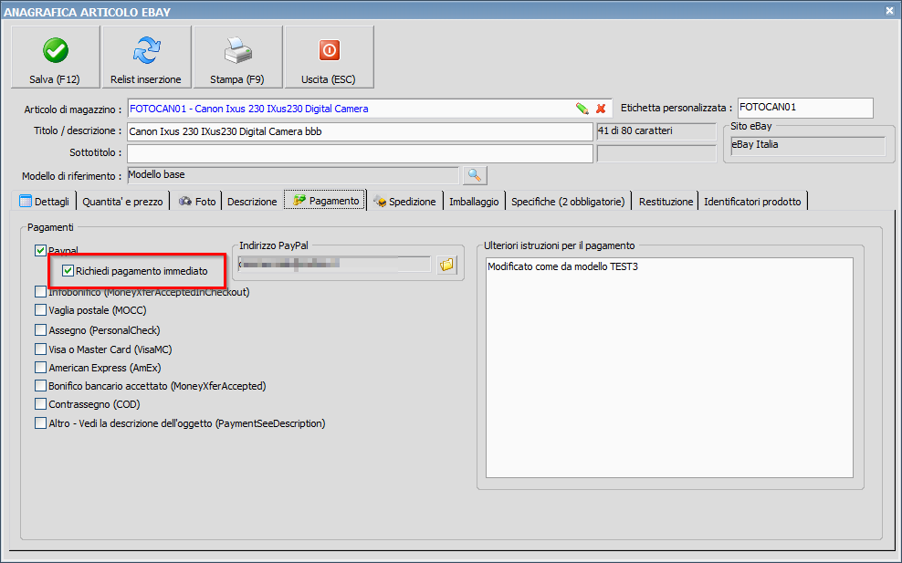Open the Dettagli tab
Viewport: 902px width, 563px height.
point(45,202)
